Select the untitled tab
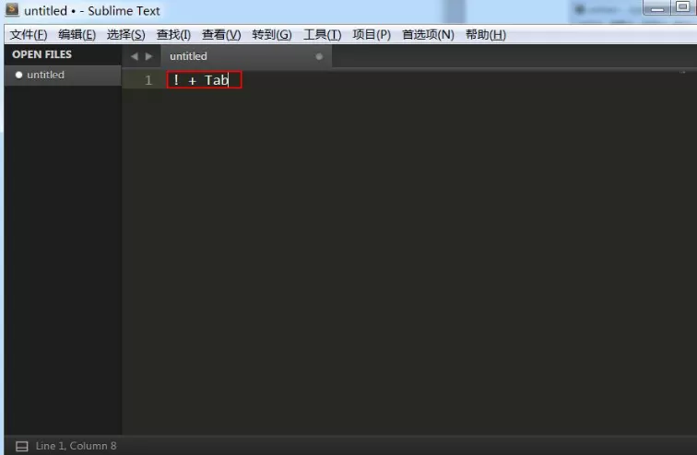The height and width of the screenshot is (455, 697). coord(246,56)
